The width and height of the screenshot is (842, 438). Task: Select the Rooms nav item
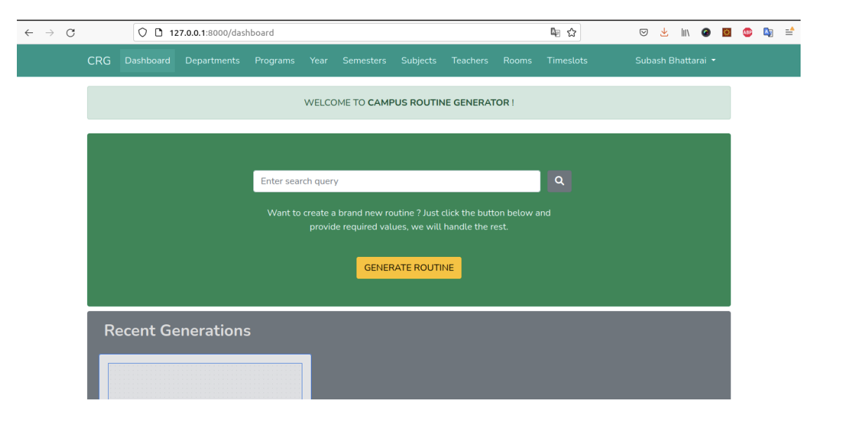pos(517,60)
